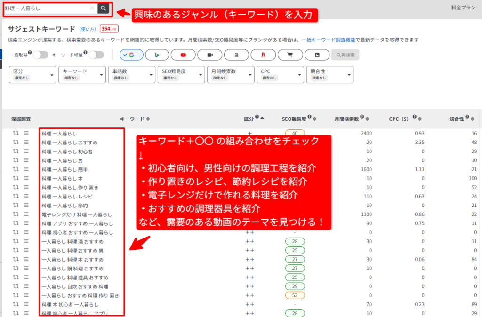Screen dimensions: 482x317
Task: Select the image search source button
Action: (x=317, y=55)
